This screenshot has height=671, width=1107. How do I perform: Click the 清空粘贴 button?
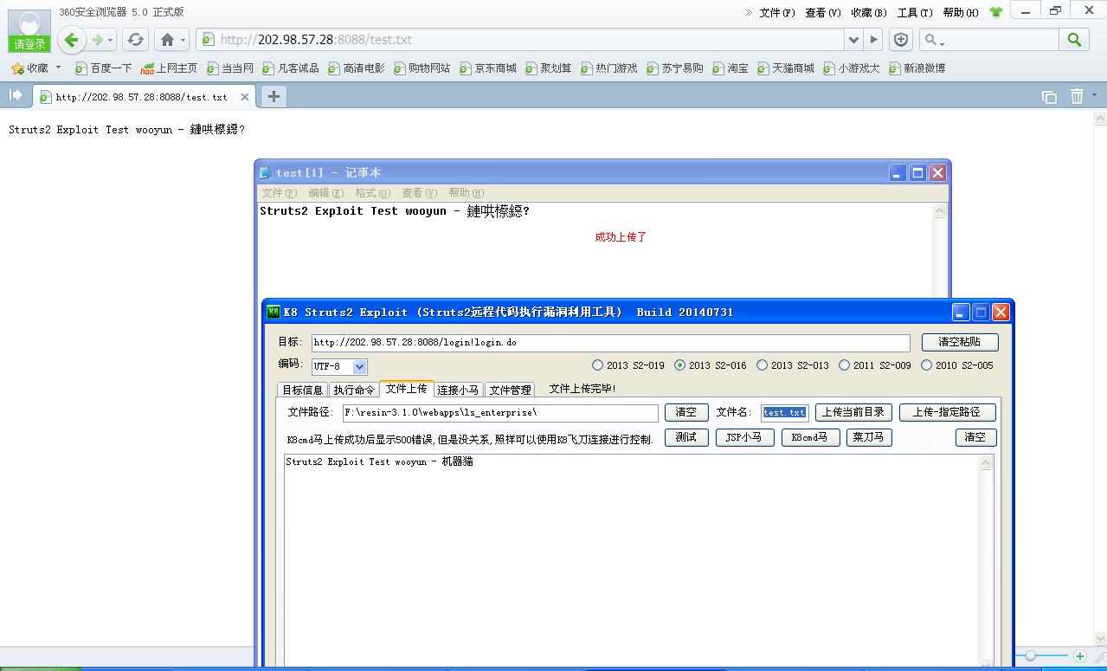coord(960,342)
